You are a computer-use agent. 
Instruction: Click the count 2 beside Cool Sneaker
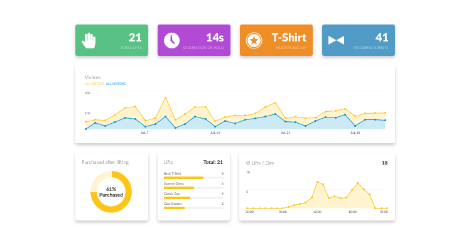click(x=222, y=204)
